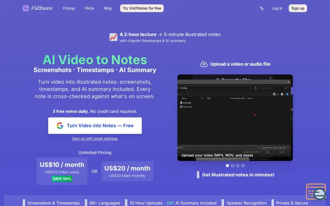Select demo.mp4 file in video dialog
Viewport: 330px width, 206px height.
pos(186,107)
